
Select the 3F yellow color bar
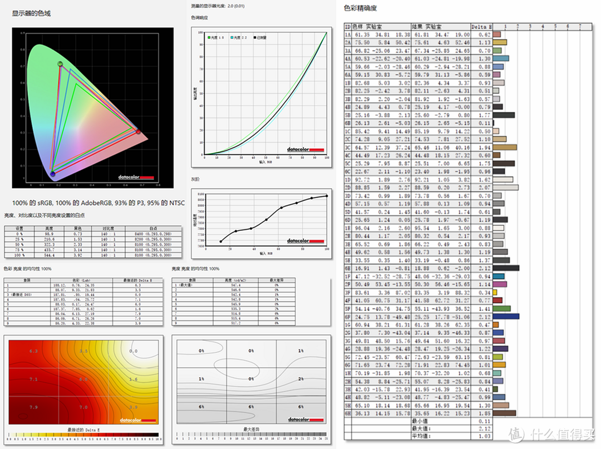coord(495,292)
